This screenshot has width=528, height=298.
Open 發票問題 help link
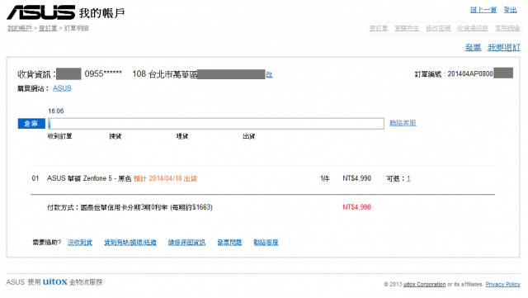[x=229, y=243]
